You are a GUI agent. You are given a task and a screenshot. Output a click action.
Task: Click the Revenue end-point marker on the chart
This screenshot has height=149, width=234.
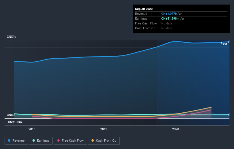(x=229, y=42)
